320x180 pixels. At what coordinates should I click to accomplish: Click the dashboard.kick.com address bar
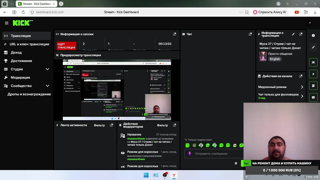coord(50,12)
